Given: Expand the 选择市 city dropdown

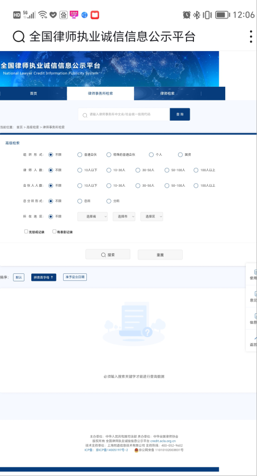Looking at the screenshot, I should 124,216.
